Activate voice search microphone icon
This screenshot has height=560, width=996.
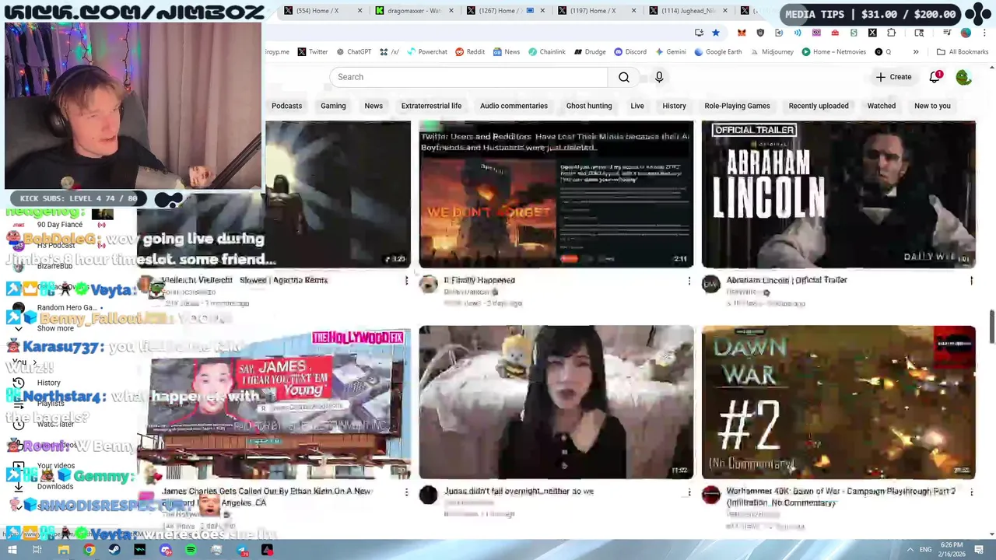[659, 77]
